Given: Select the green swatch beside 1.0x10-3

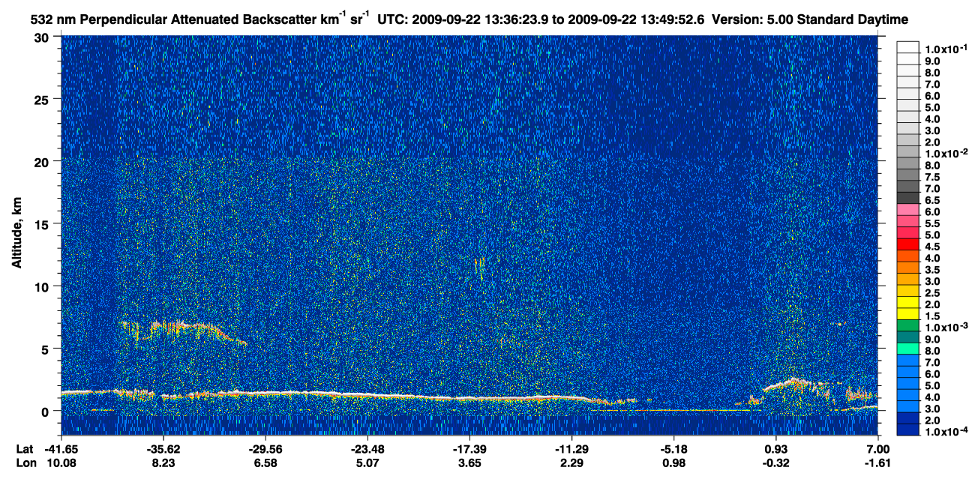Looking at the screenshot, I should pos(908,325).
